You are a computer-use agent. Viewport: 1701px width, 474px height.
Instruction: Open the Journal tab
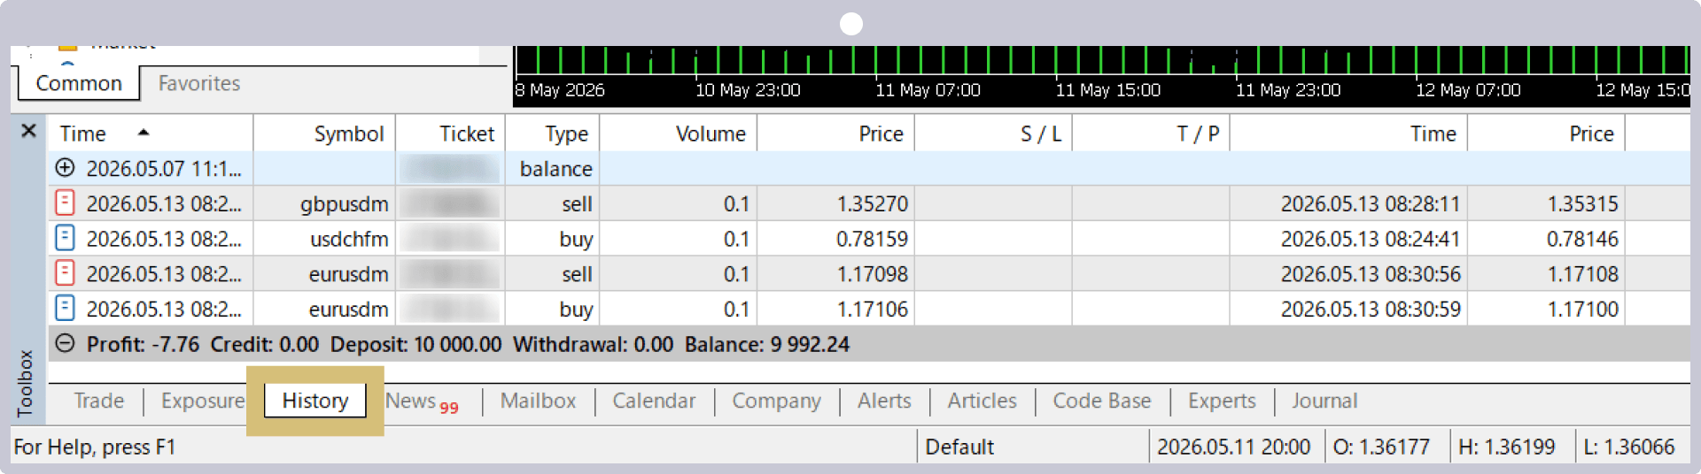[x=1324, y=401]
